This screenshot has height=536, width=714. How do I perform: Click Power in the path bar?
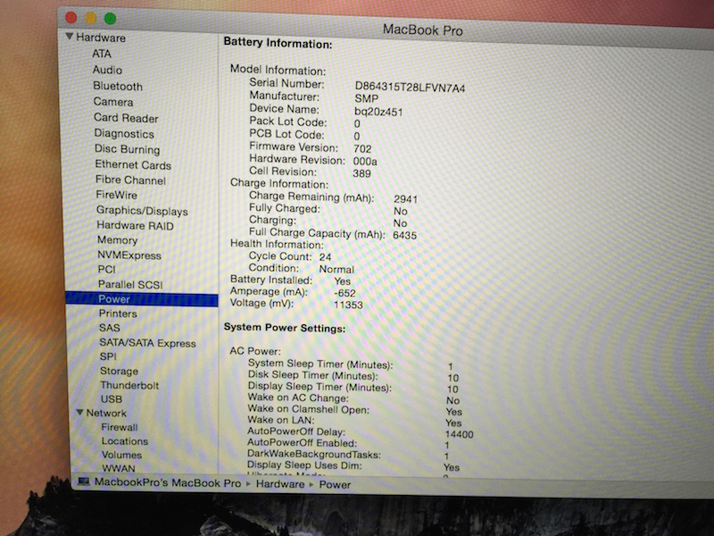335,484
